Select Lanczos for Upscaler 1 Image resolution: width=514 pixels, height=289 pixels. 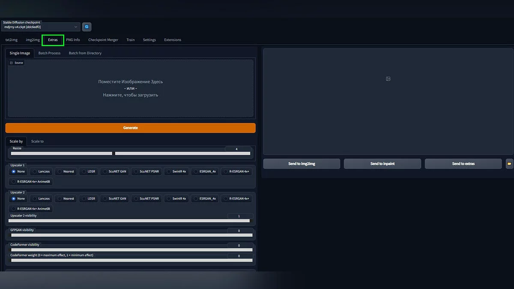tap(41, 171)
